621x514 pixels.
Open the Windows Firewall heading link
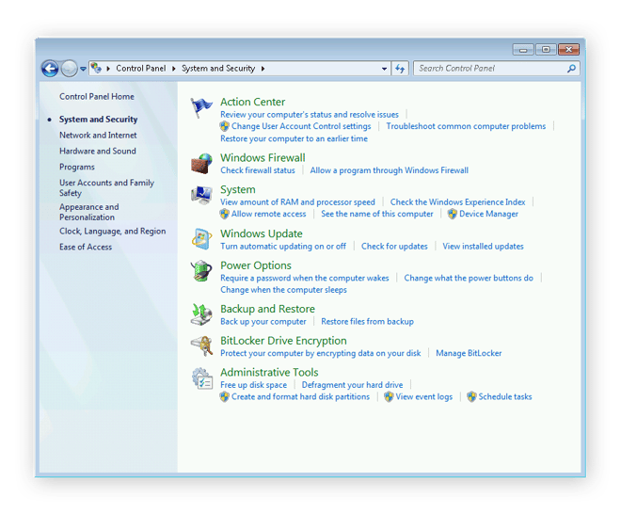tap(263, 158)
